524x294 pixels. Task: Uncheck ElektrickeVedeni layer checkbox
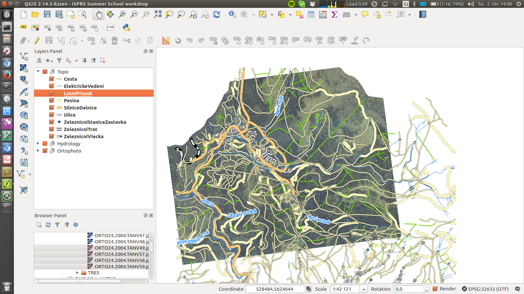click(x=52, y=86)
